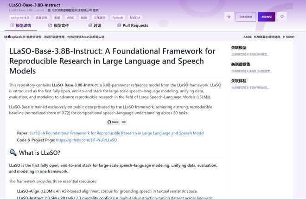306x200 pixels.
Task: Switch to the Pull Requests tab
Action: click(135, 26)
